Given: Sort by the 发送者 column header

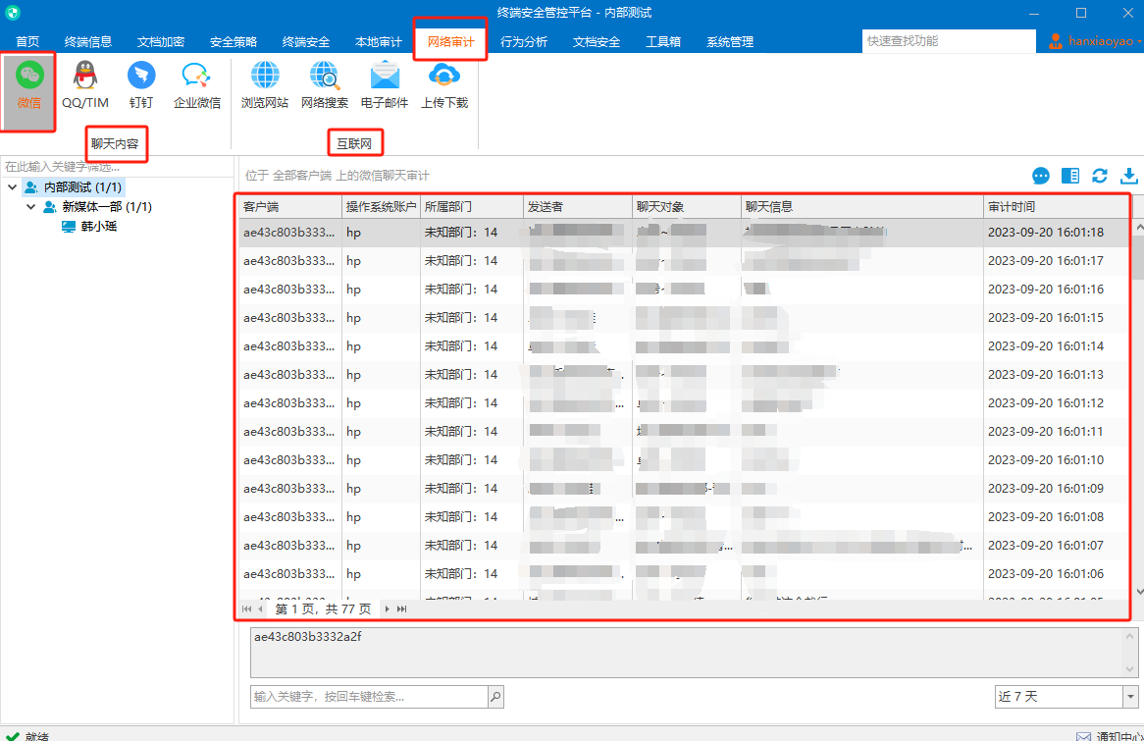Looking at the screenshot, I should [577, 207].
